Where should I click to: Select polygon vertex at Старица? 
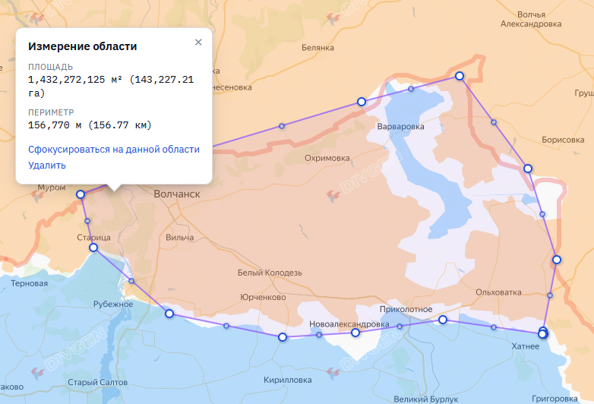pyautogui.click(x=93, y=248)
